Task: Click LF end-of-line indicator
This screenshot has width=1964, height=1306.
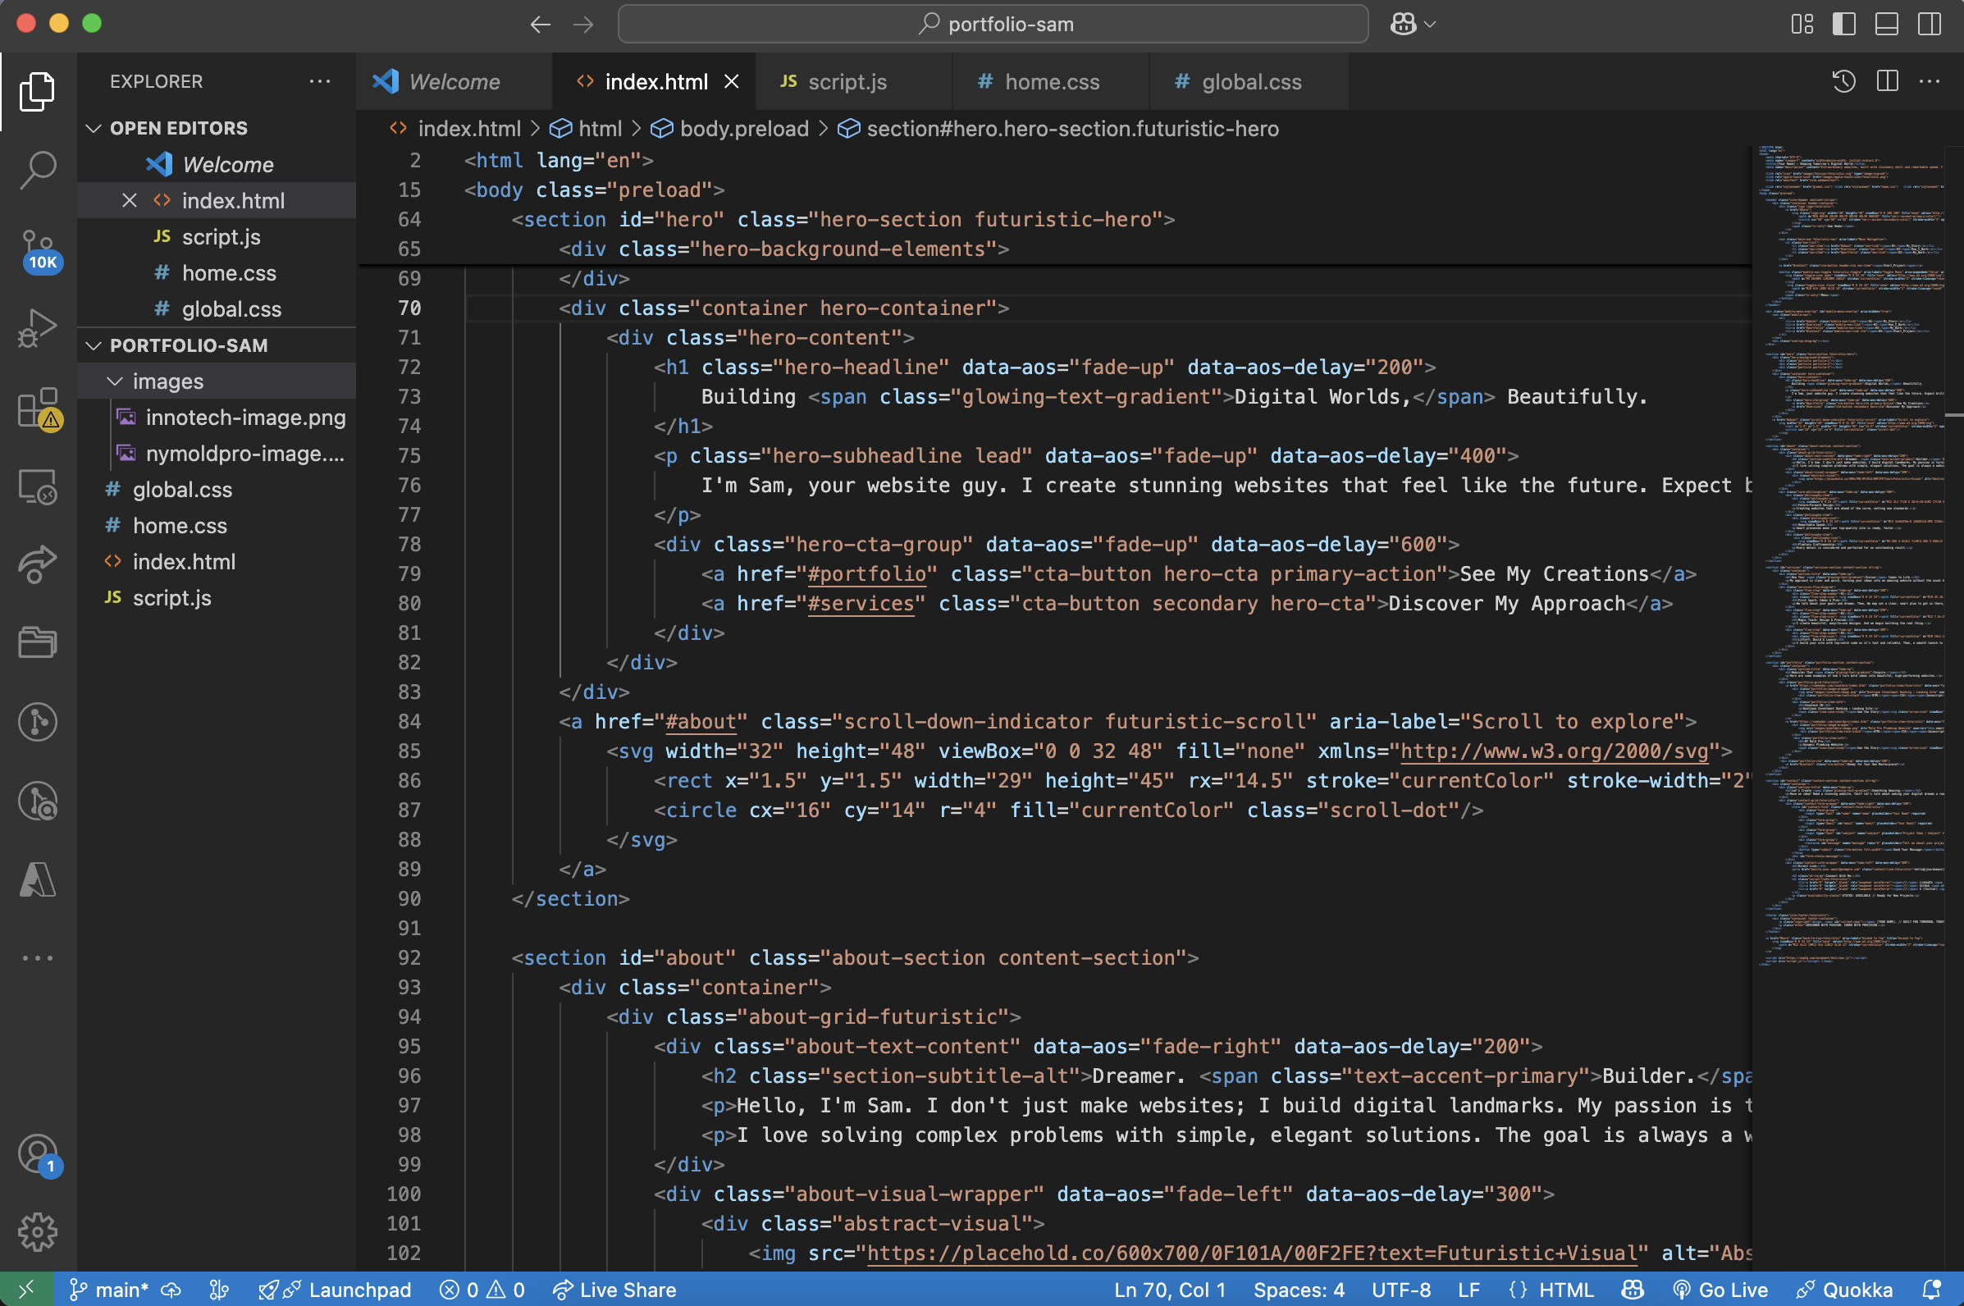Action: [1468, 1290]
